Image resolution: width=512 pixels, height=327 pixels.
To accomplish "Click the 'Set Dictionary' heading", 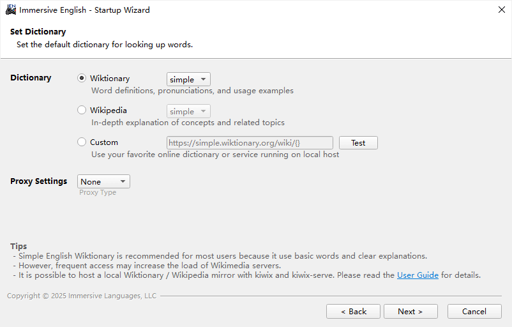I will [38, 32].
